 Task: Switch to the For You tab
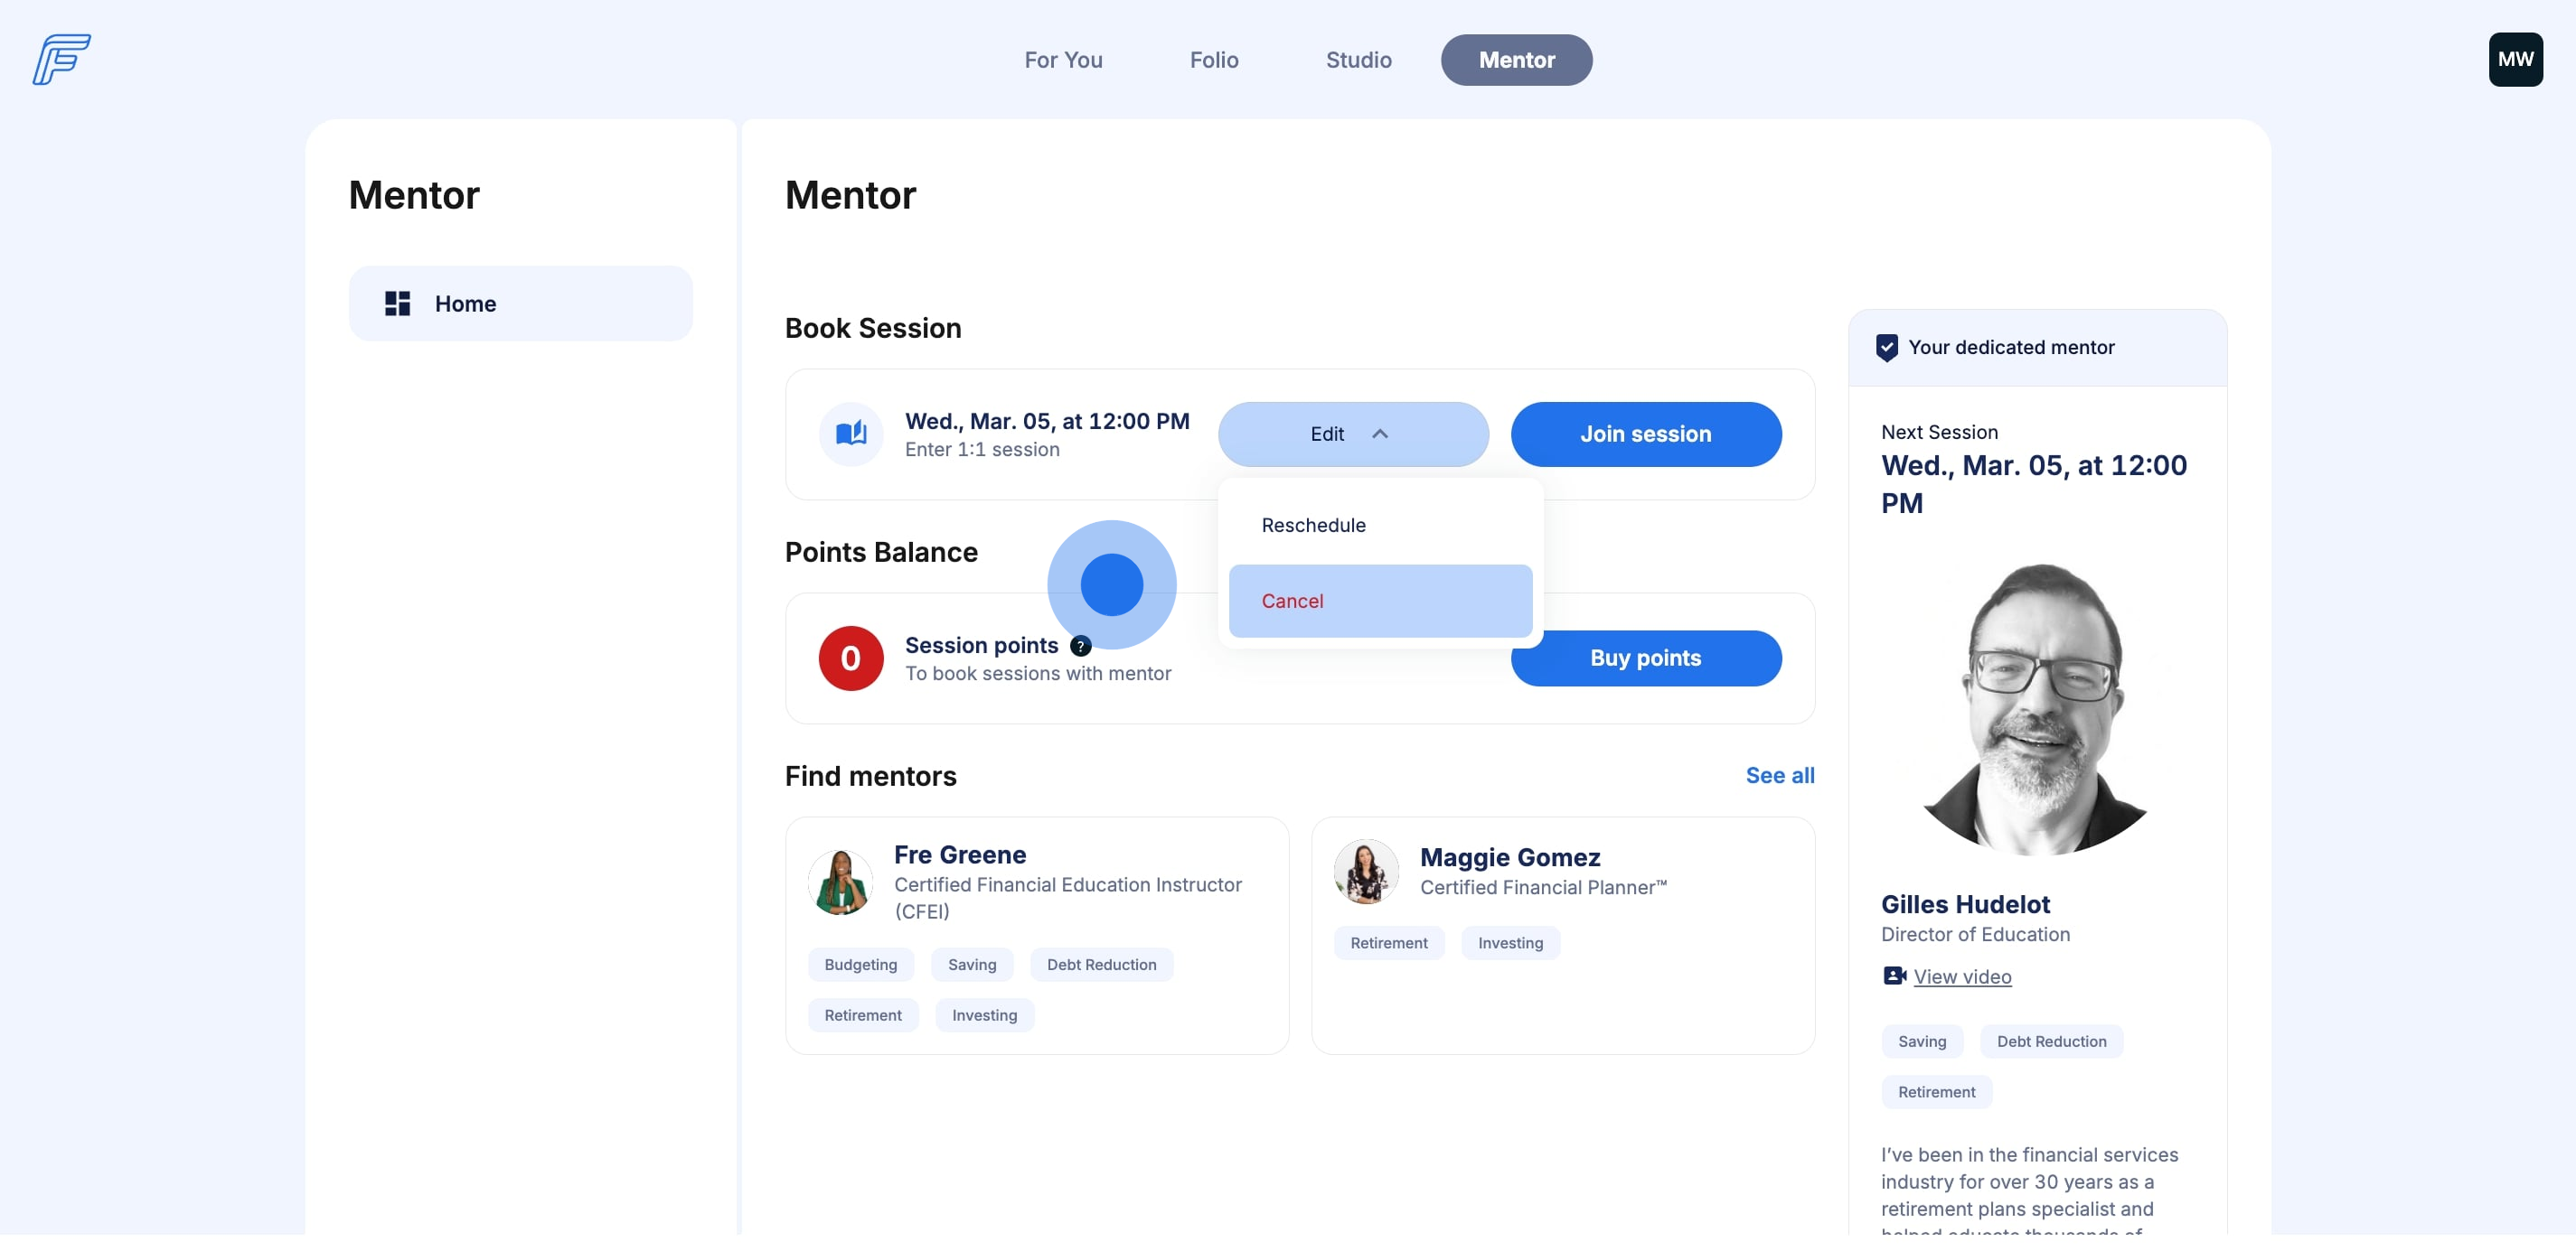click(x=1063, y=60)
